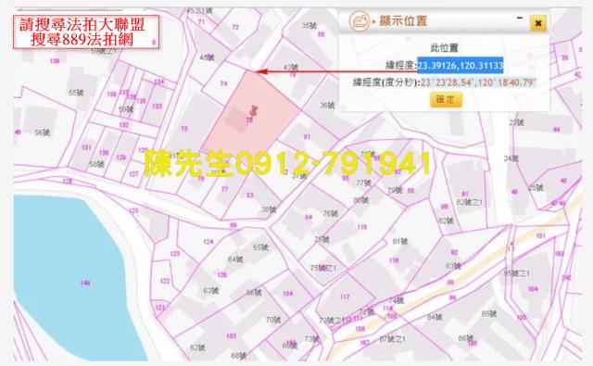Click address label 25號
Image resolution: width=593 pixels, height=366 pixels.
(x=536, y=187)
